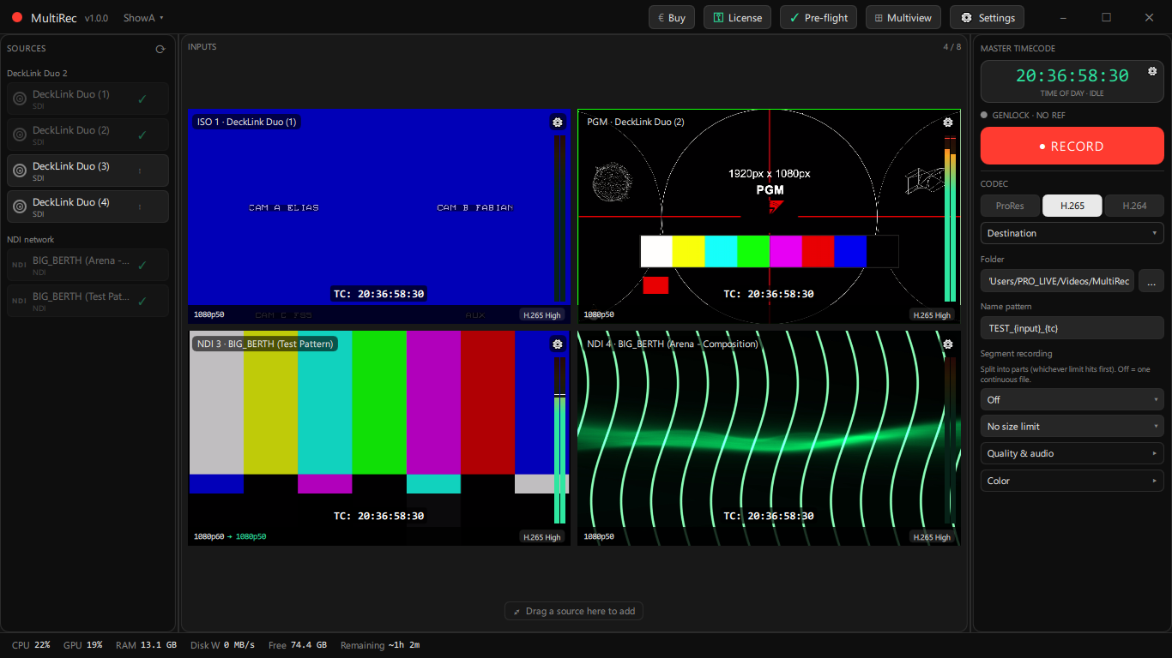Click the 4 / 8 inputs counter

[952, 47]
